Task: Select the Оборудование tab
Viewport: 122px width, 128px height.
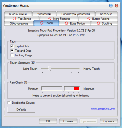Action: coord(19,23)
